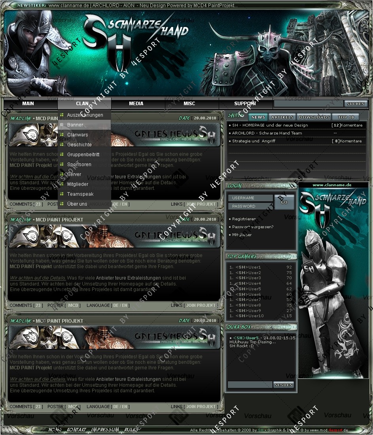Click the Quick Box message input field
Viewport: 373px width, 435px height.
pos(250,385)
